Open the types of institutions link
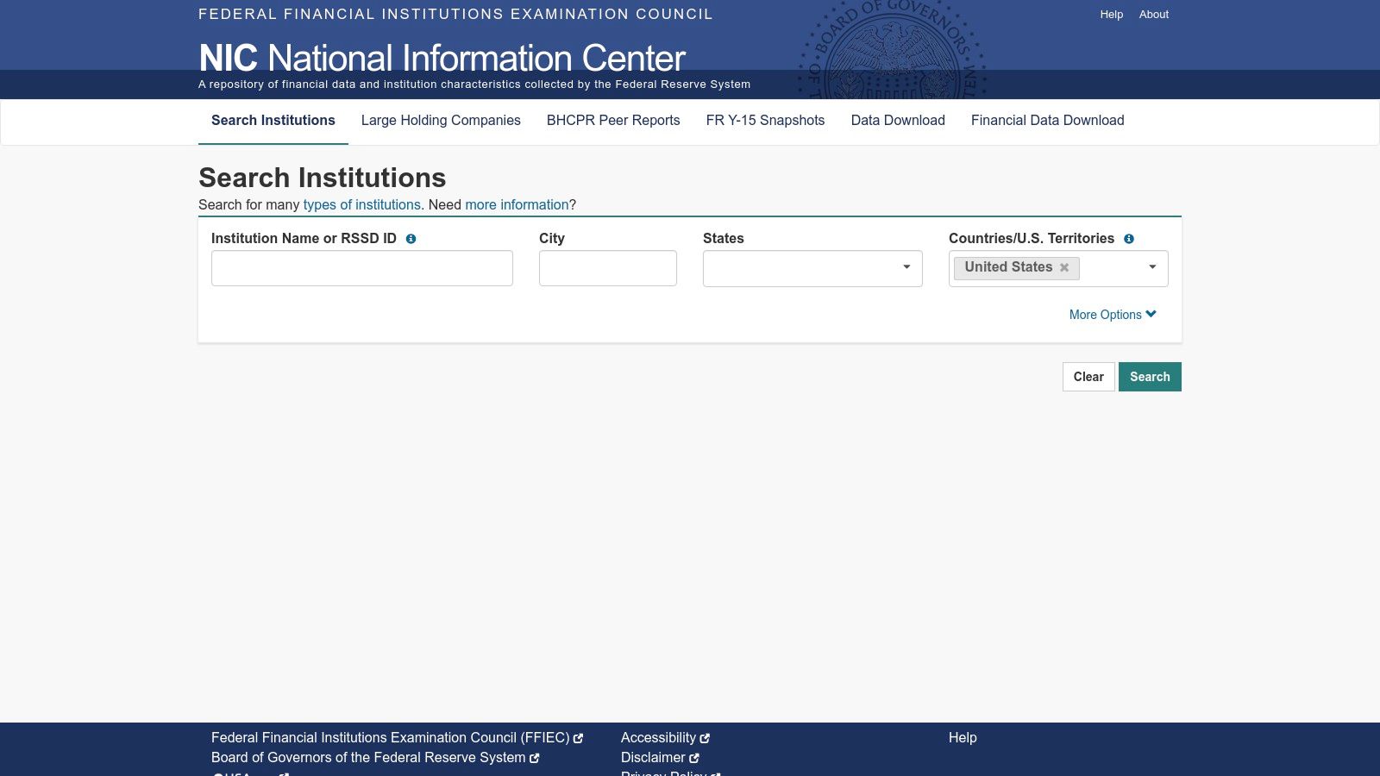The width and height of the screenshot is (1380, 776). click(x=361, y=205)
